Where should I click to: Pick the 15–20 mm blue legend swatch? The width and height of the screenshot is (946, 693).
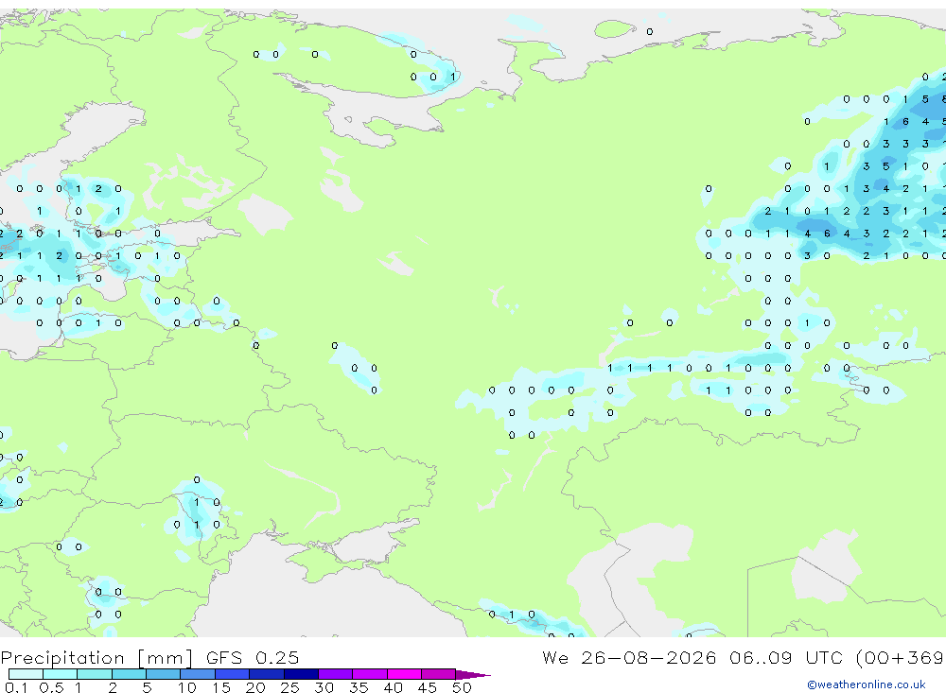coord(232,674)
